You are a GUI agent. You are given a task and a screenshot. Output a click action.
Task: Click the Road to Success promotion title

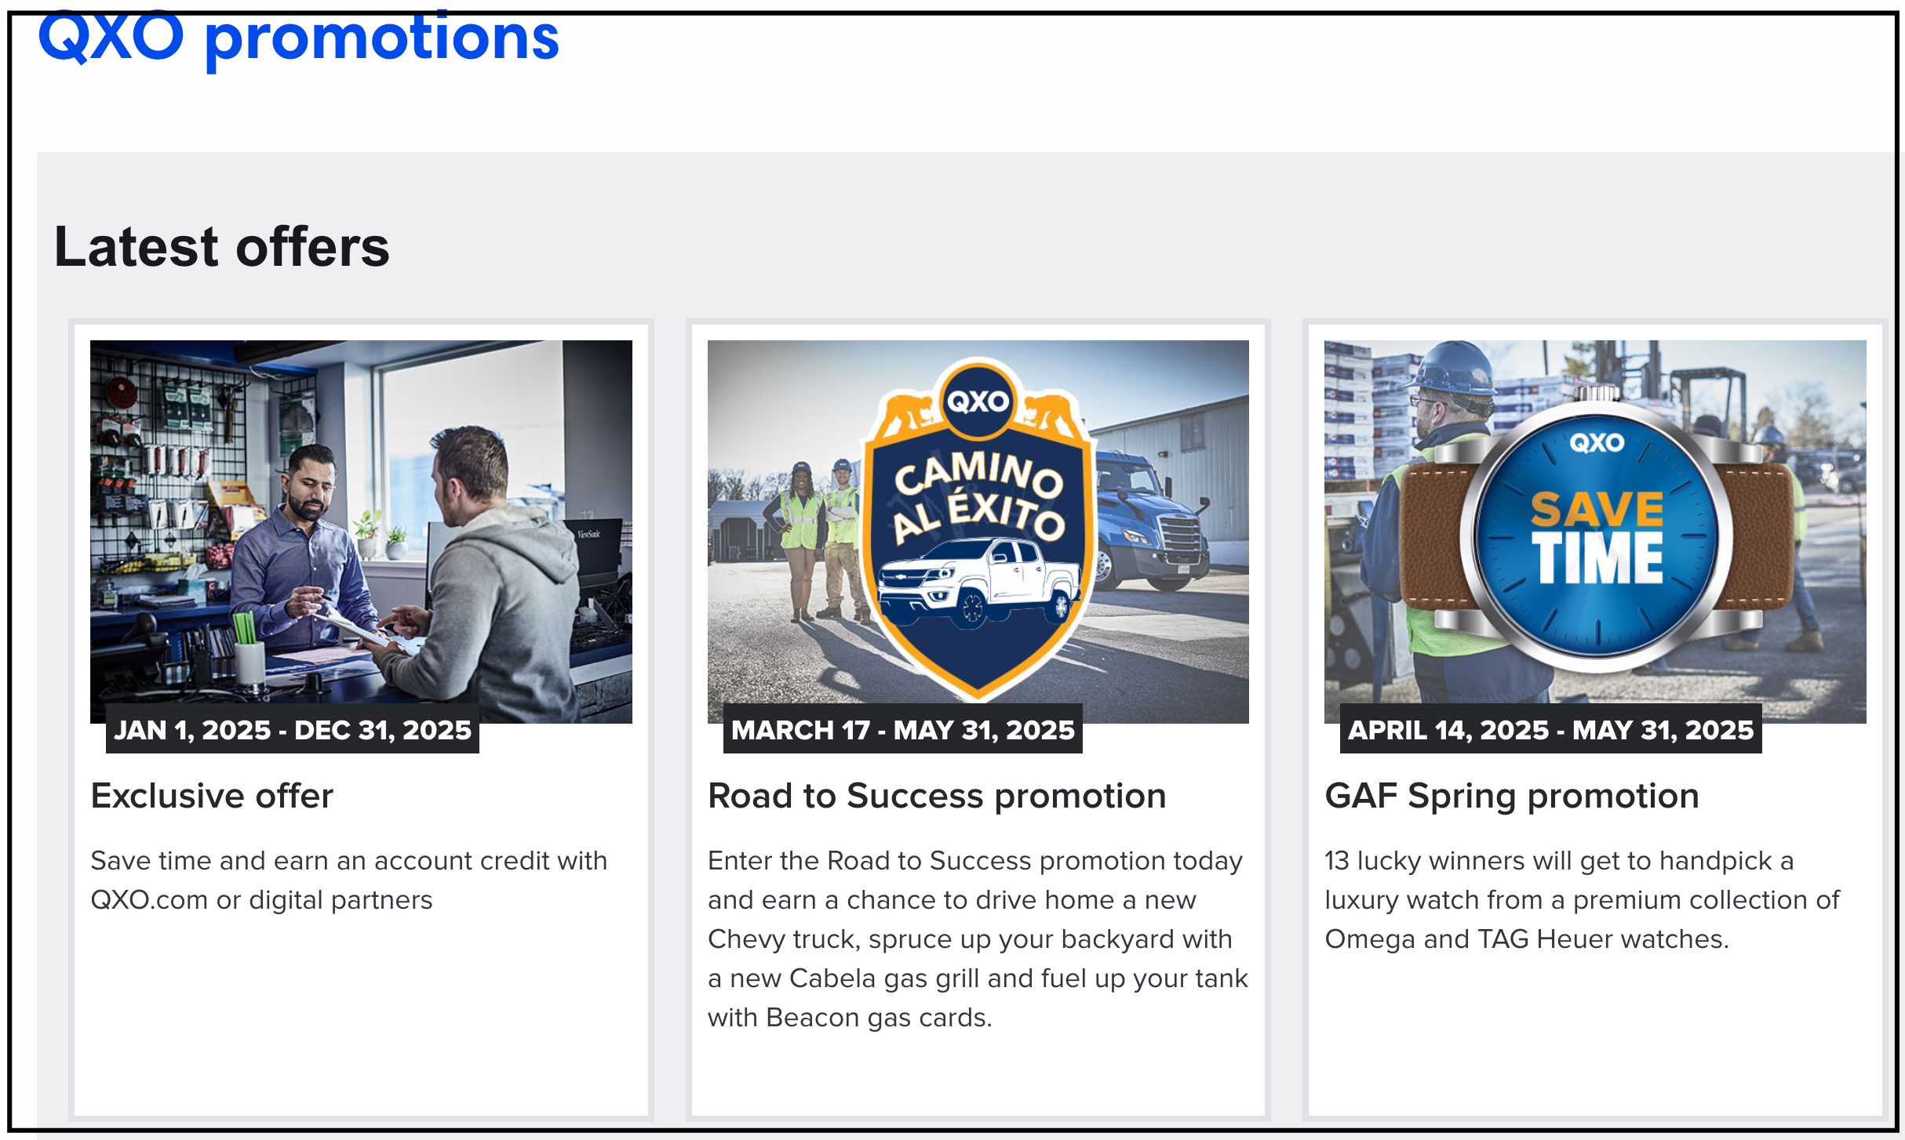(937, 796)
